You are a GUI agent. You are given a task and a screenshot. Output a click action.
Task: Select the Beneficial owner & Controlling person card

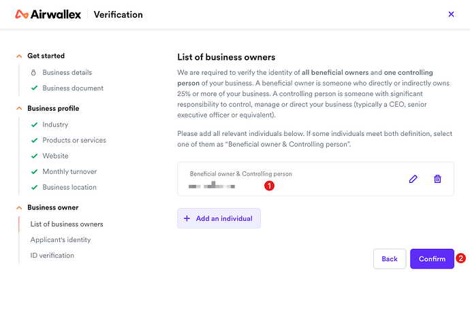point(315,179)
